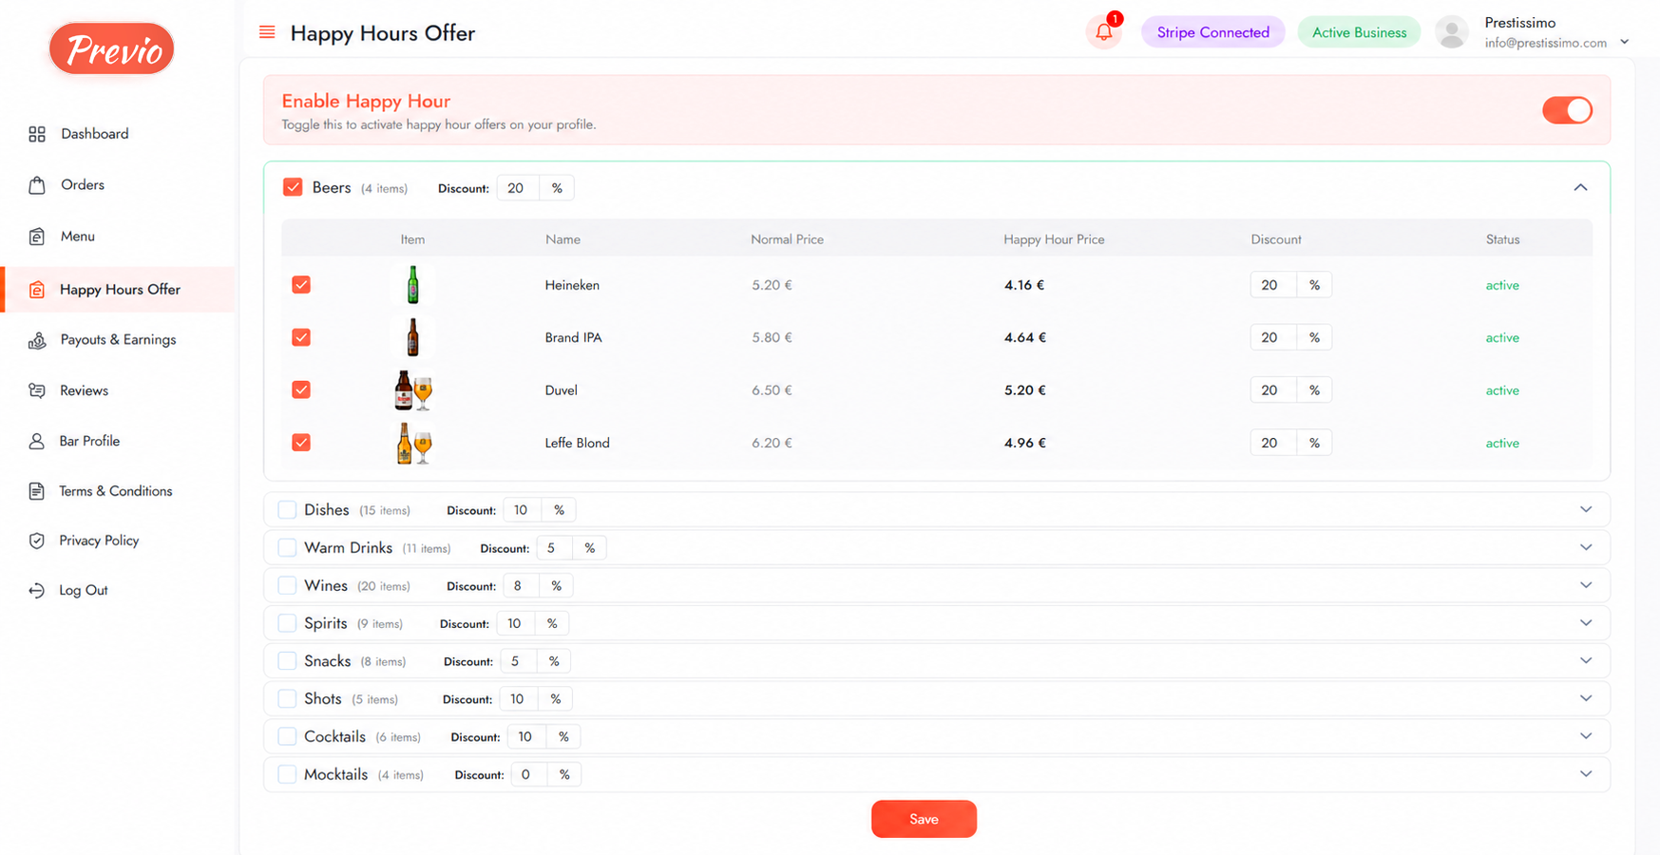This screenshot has height=855, width=1660.
Task: Go to Dashboard in sidebar
Action: tap(95, 134)
